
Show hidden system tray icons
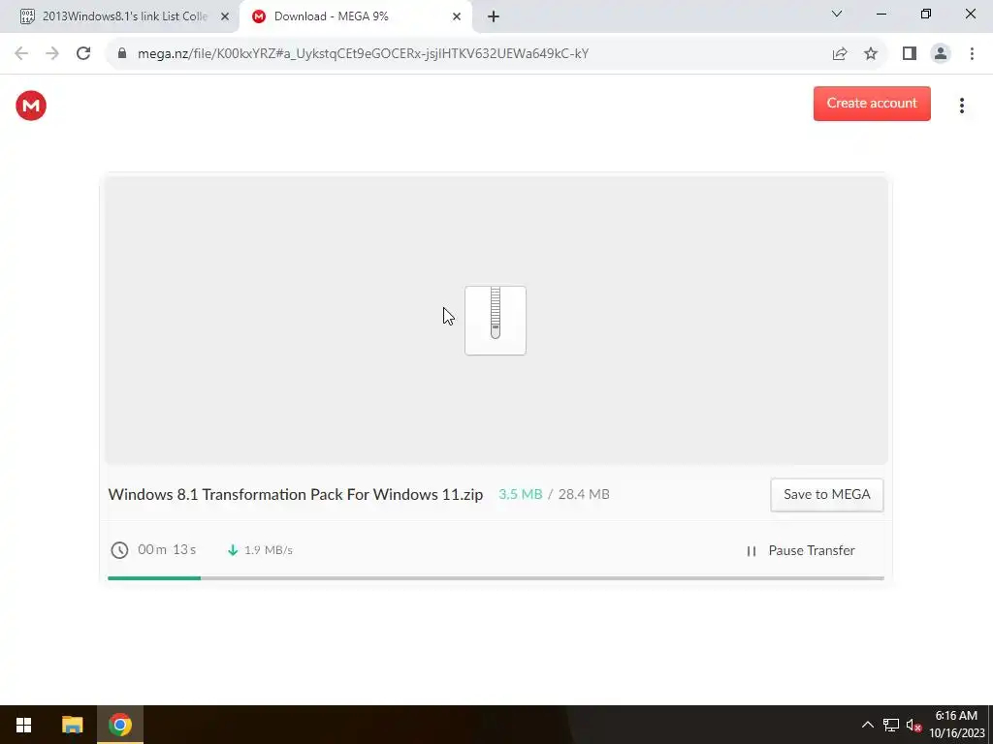[x=868, y=725]
